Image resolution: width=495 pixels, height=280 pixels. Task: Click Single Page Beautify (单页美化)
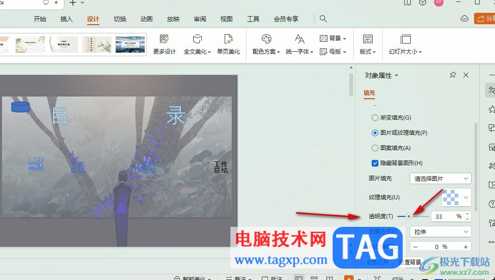[228, 44]
